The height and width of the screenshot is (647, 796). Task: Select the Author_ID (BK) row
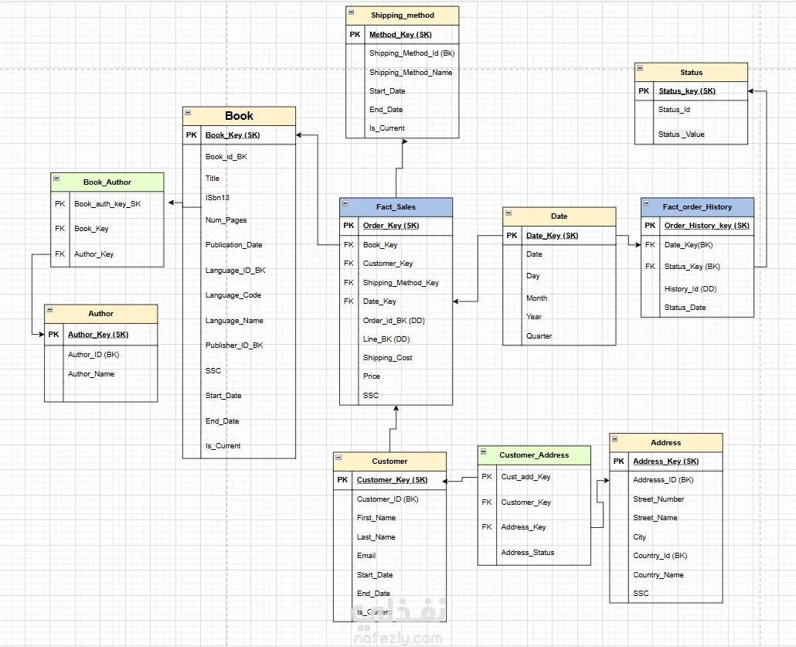pos(101,355)
